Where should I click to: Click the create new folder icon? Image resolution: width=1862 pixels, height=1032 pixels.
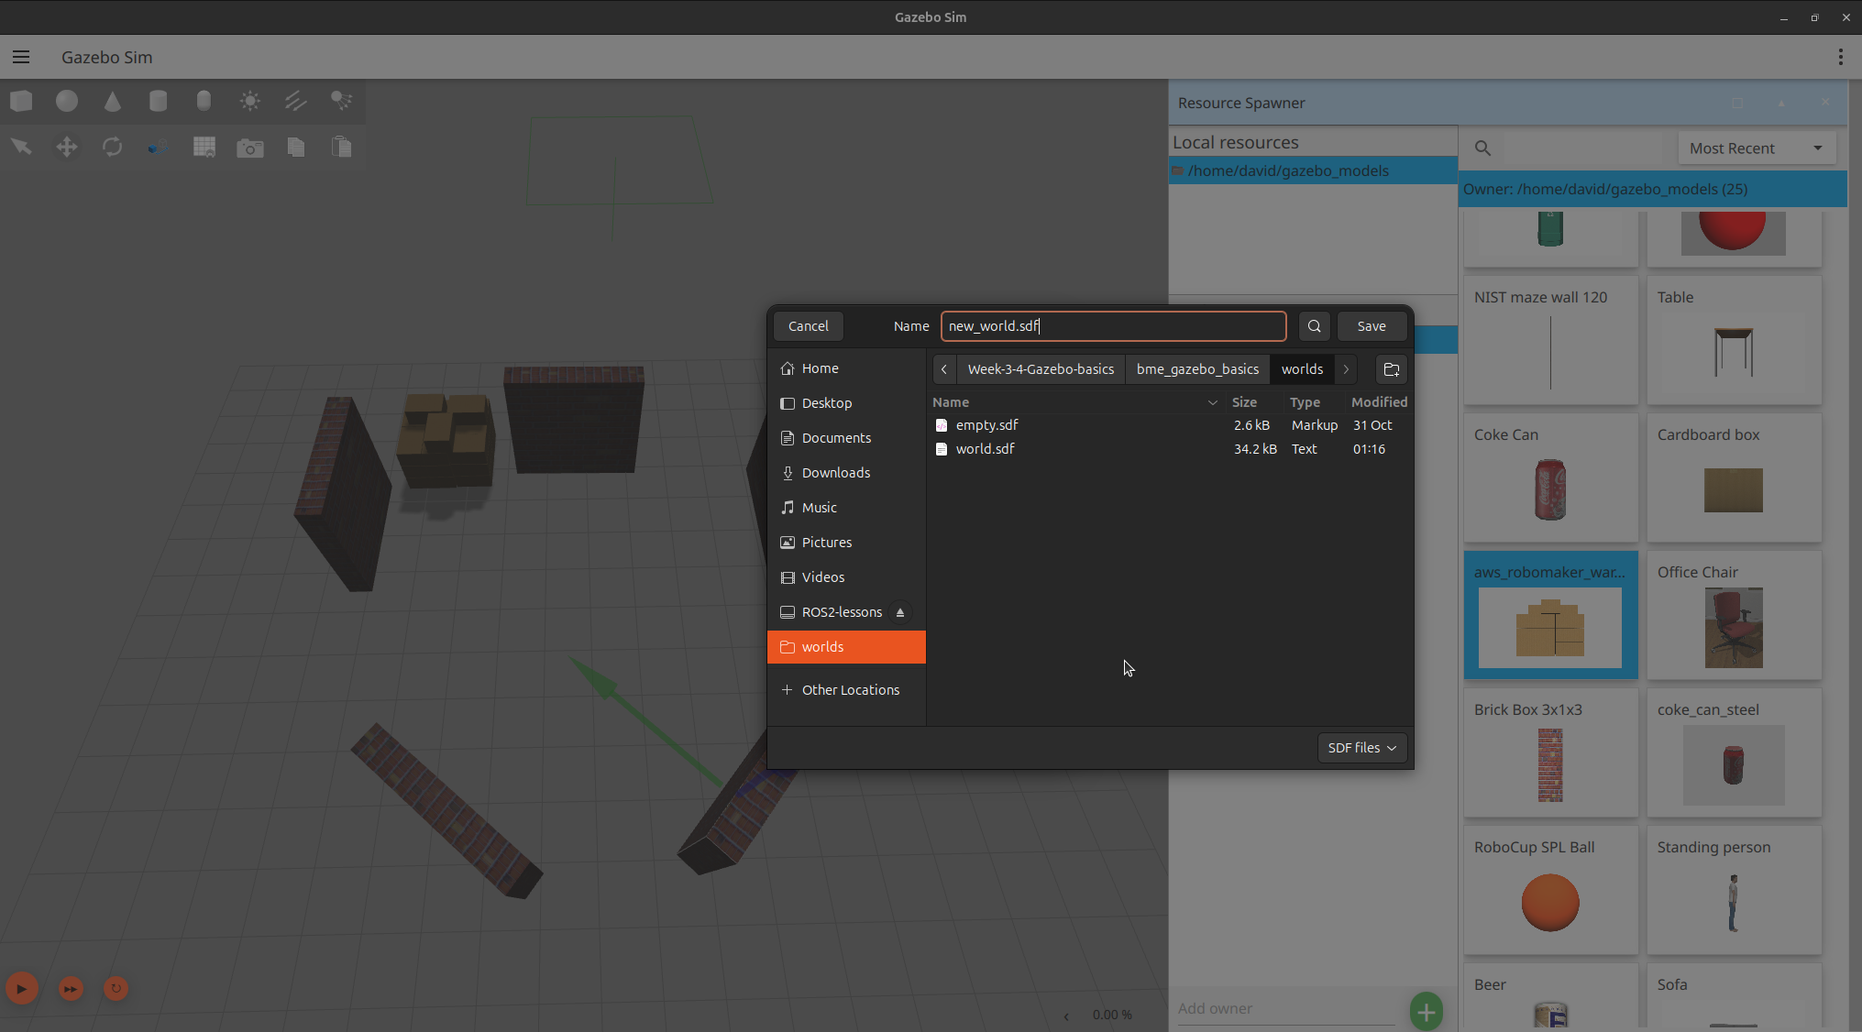point(1391,369)
